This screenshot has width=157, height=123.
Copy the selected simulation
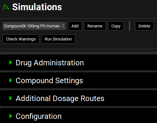tap(116, 26)
